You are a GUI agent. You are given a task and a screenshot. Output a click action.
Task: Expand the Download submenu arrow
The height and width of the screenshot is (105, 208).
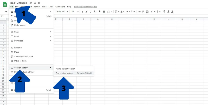pyautogui.click(x=51, y=41)
